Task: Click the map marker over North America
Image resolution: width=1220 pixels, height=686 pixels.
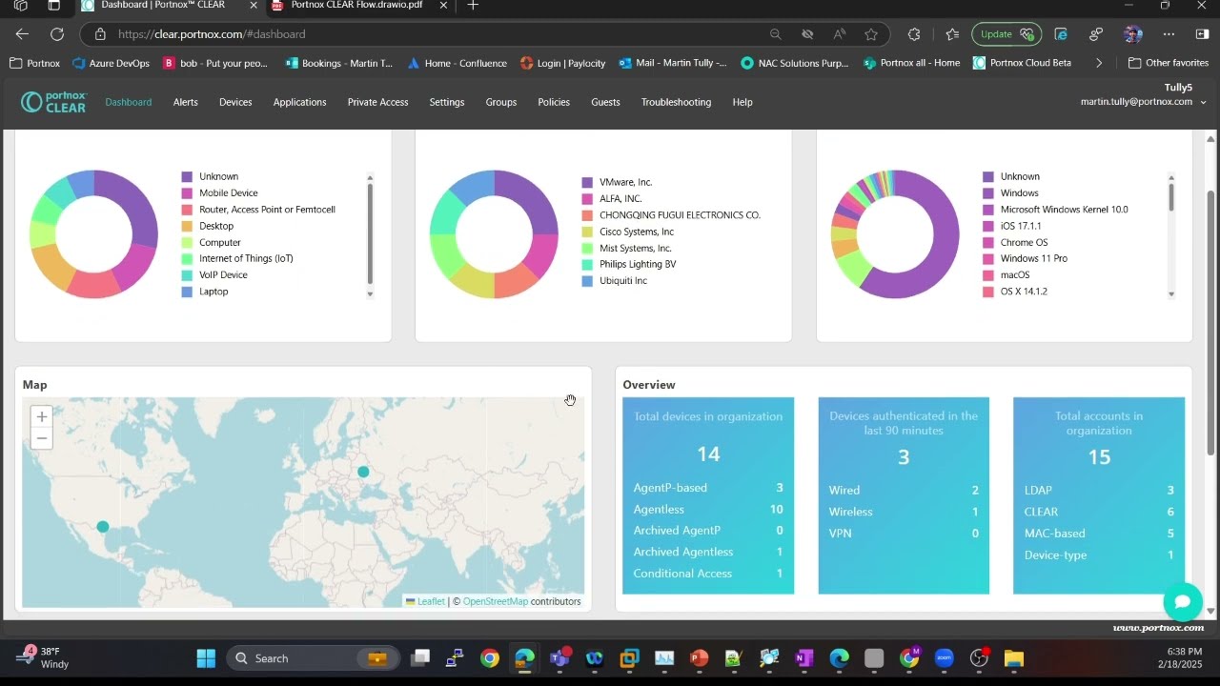Action: [103, 527]
